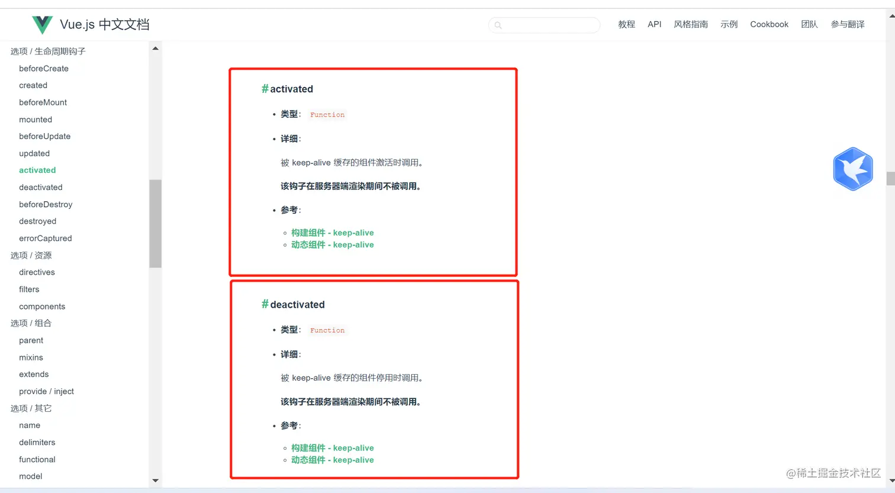The image size is (895, 493).
Task: Select extends in sidebar
Action: tap(34, 374)
